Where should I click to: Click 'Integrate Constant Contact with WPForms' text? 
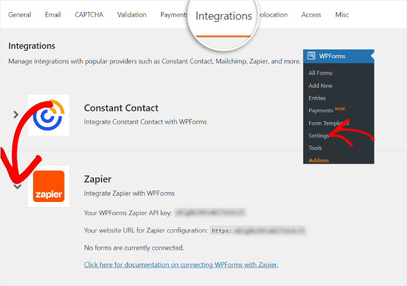point(145,122)
